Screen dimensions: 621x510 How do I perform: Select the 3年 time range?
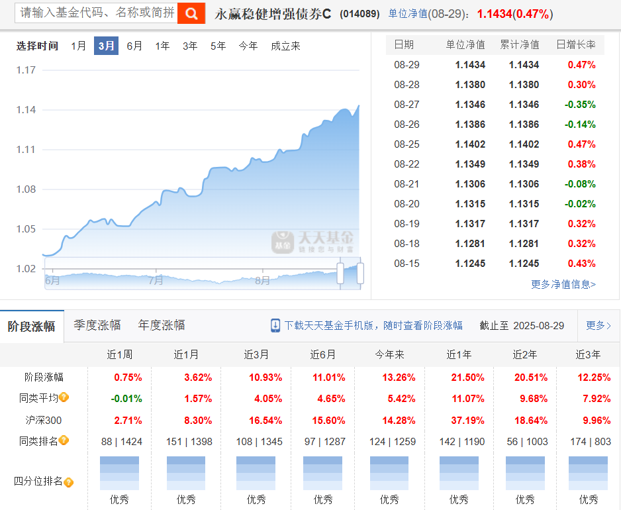(x=190, y=46)
